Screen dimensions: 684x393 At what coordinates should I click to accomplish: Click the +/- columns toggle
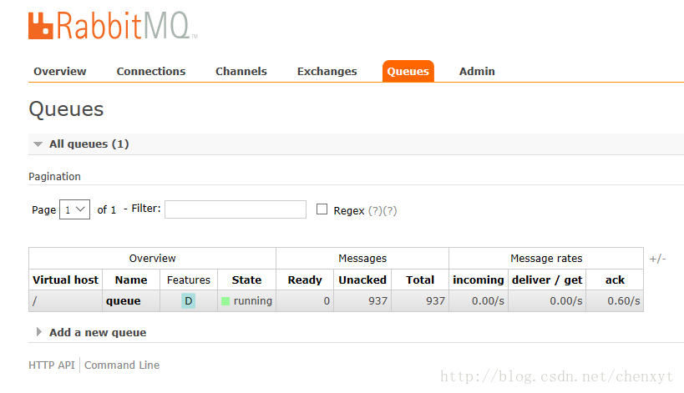point(657,259)
